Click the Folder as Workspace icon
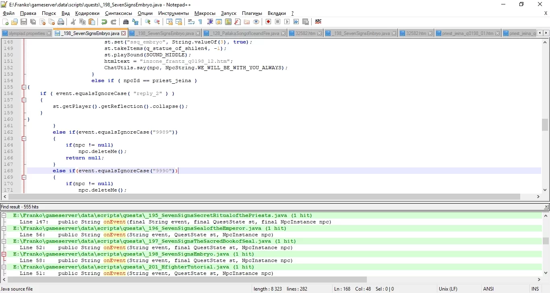This screenshot has width=550, height=293. pos(247,22)
